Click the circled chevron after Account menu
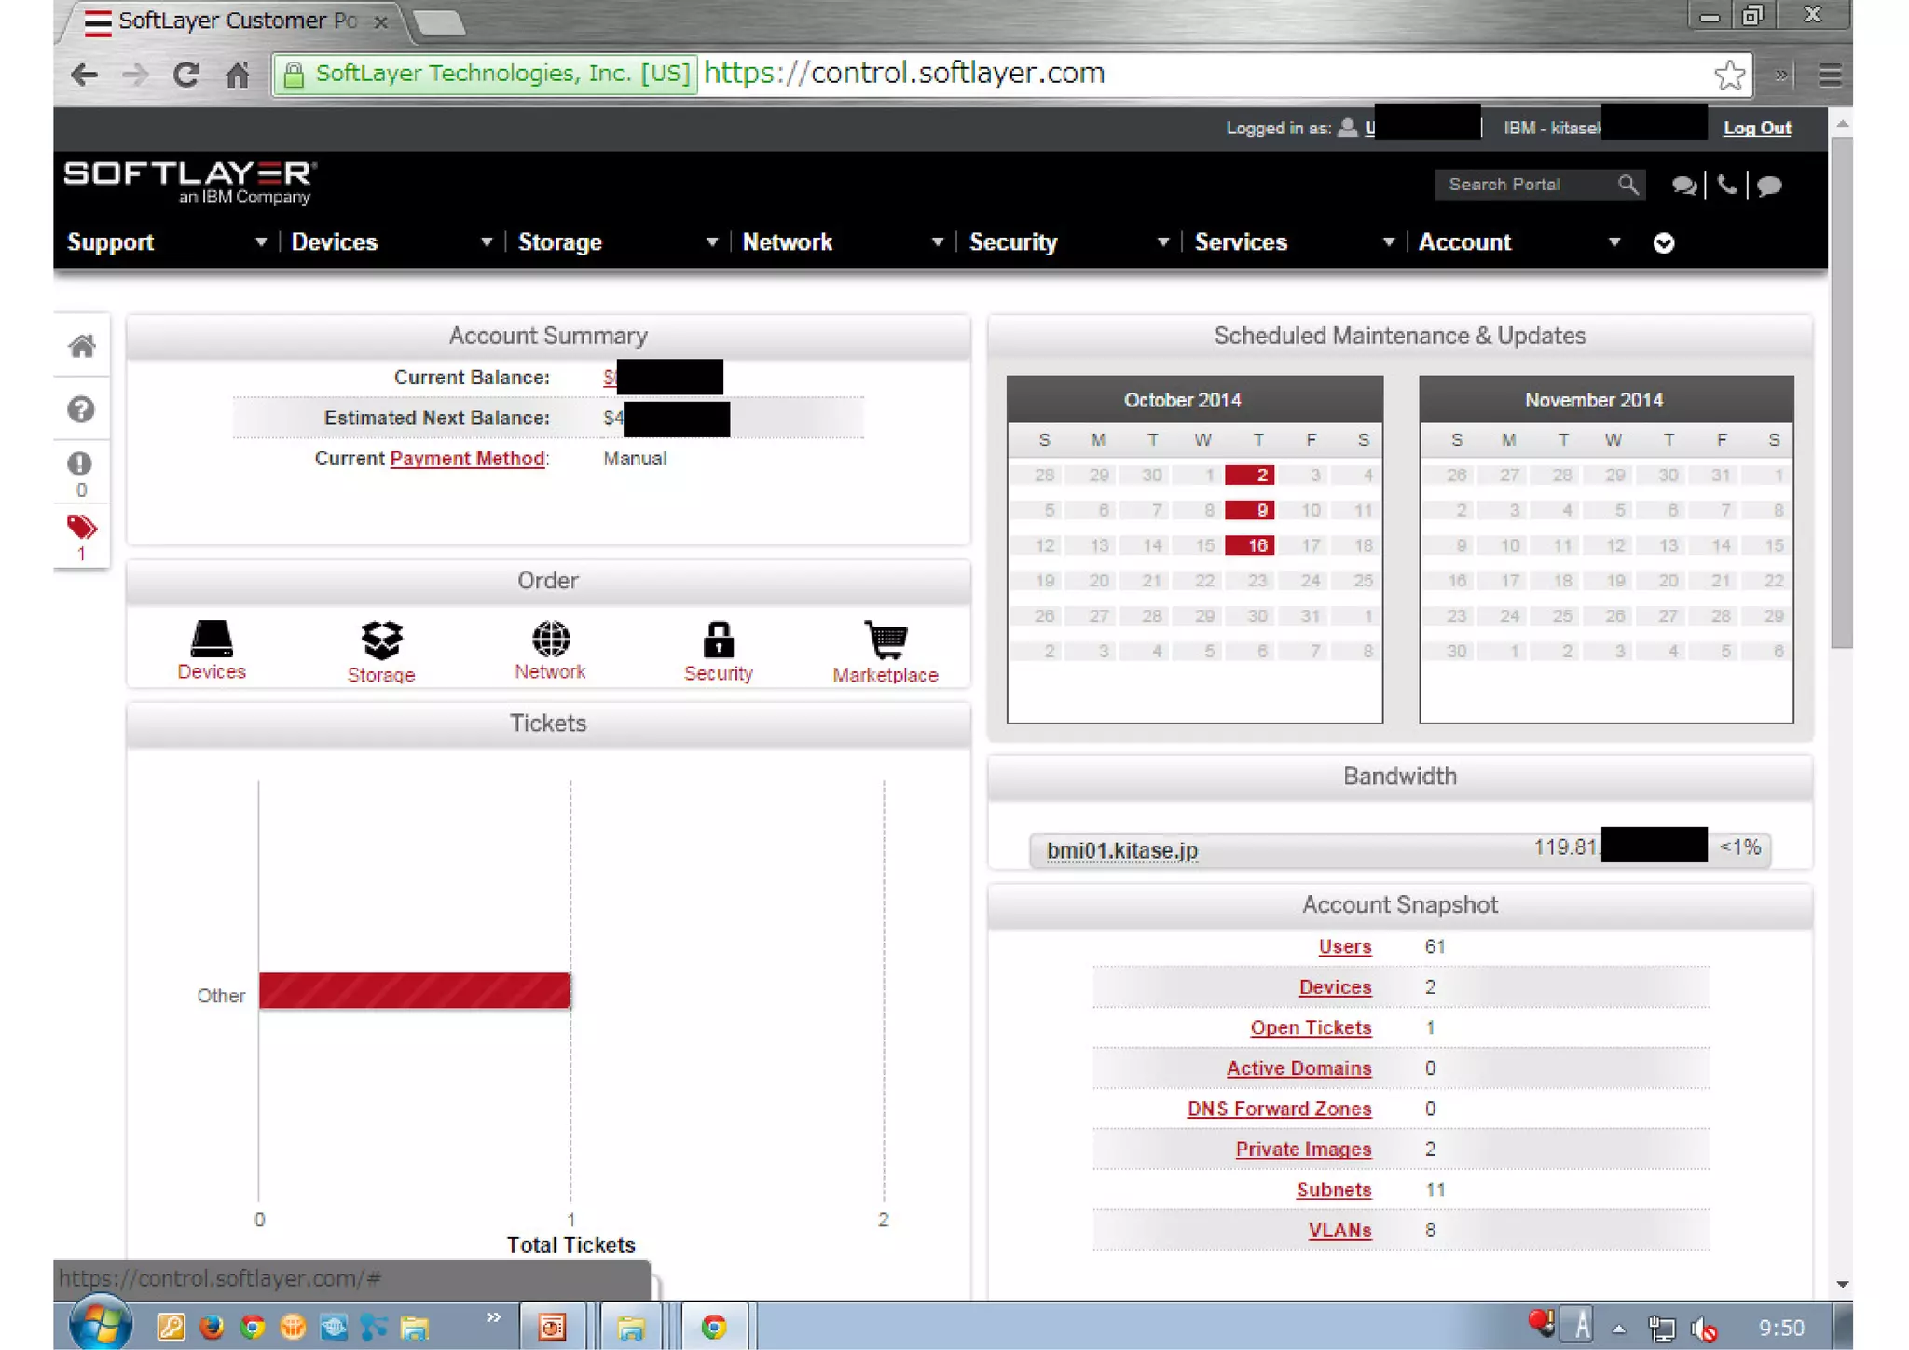This screenshot has height=1350, width=1909. 1664,243
